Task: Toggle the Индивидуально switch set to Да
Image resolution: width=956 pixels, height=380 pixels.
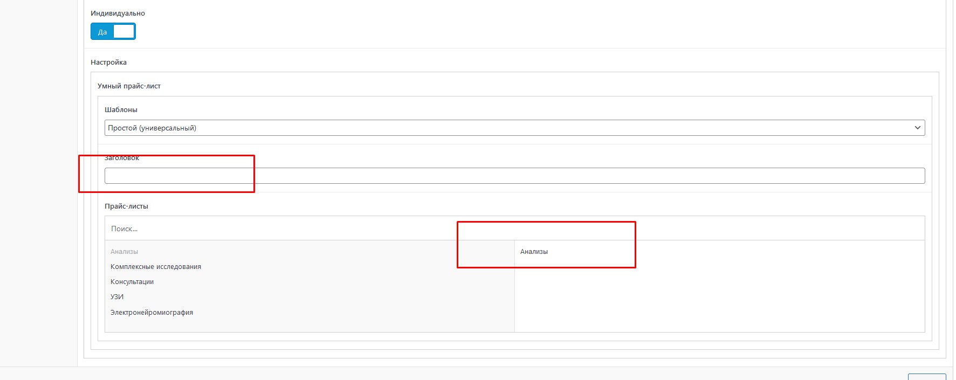Action: [113, 32]
